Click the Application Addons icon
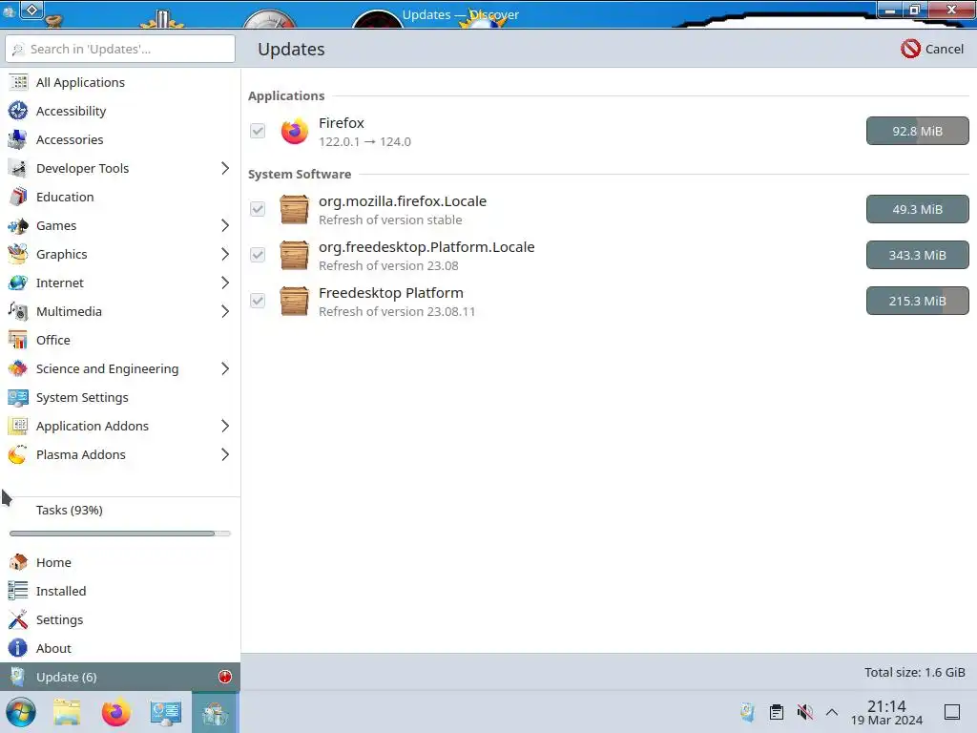 (18, 427)
